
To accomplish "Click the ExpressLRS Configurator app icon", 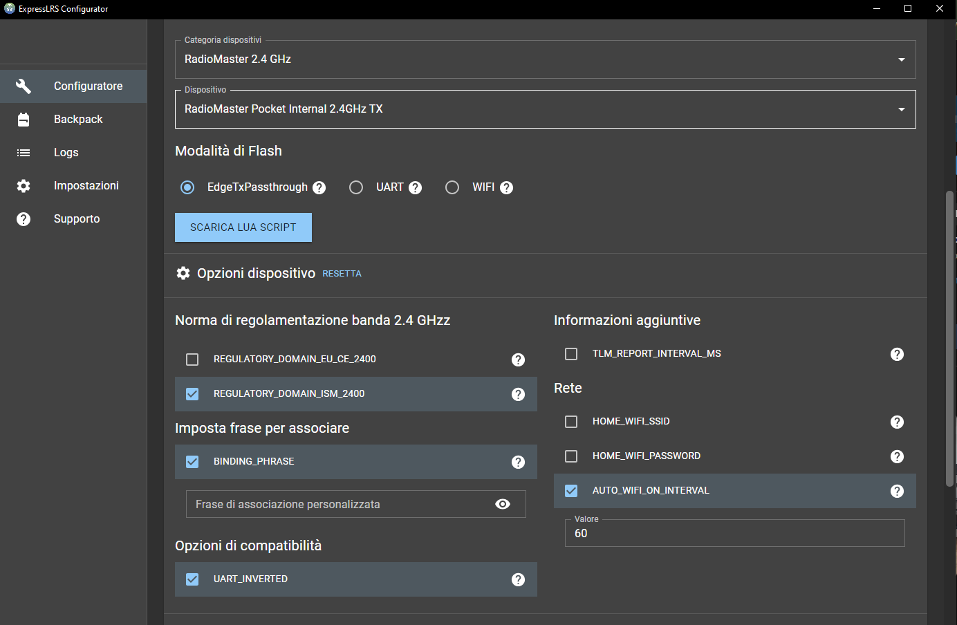I will click(x=10, y=8).
